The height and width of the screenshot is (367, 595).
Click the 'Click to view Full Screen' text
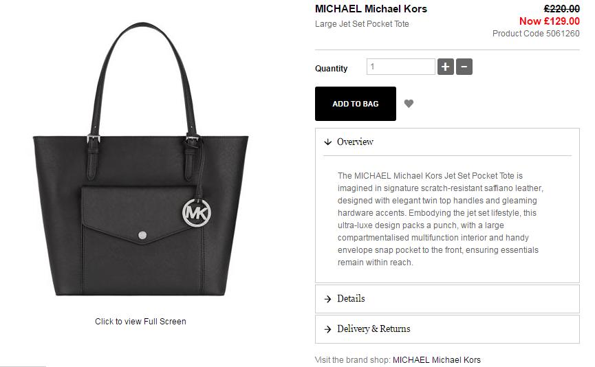pyautogui.click(x=140, y=322)
